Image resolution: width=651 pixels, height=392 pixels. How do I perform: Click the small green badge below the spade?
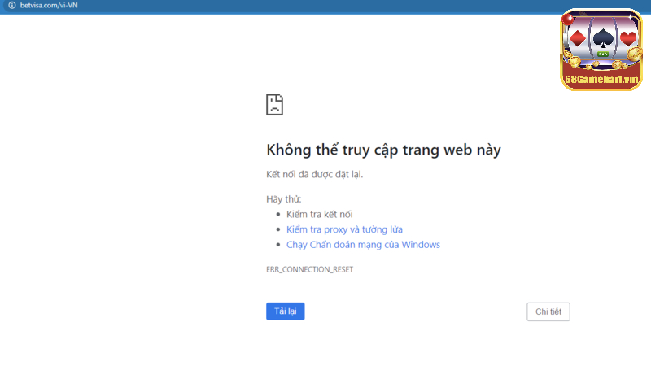pyautogui.click(x=602, y=54)
